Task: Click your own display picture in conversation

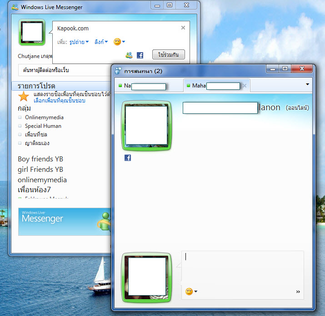Action: pos(146,277)
